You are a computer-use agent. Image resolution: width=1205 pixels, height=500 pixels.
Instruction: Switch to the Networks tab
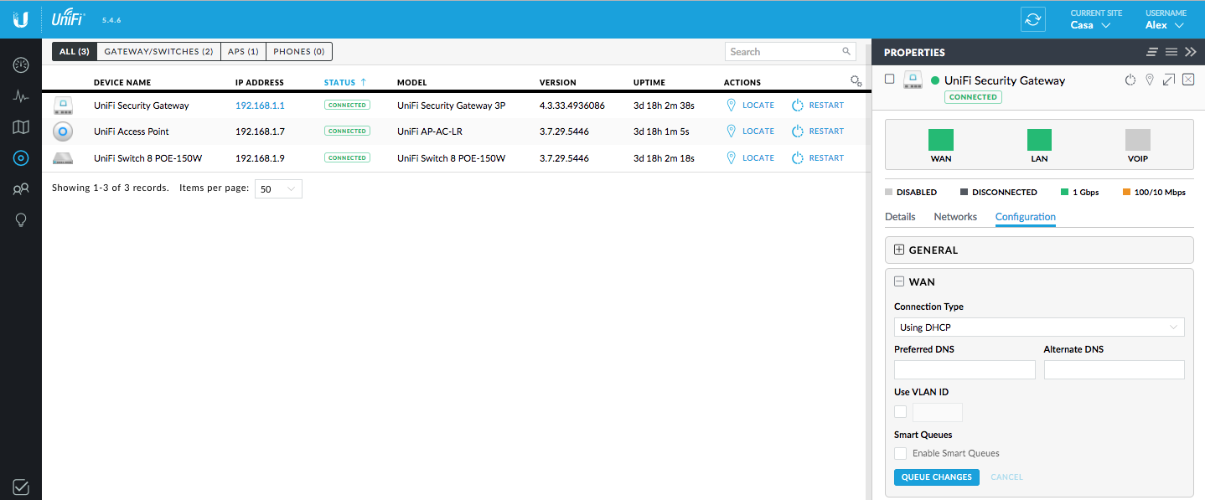tap(955, 217)
